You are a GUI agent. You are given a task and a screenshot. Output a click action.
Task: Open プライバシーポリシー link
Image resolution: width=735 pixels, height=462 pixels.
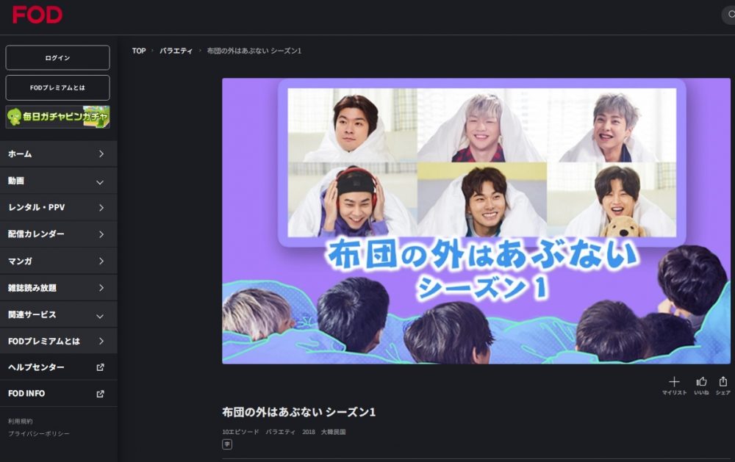pyautogui.click(x=38, y=434)
